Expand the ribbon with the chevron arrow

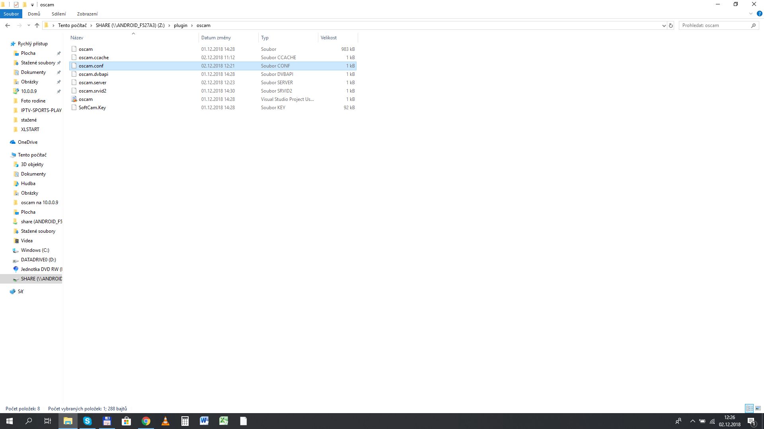pyautogui.click(x=751, y=14)
